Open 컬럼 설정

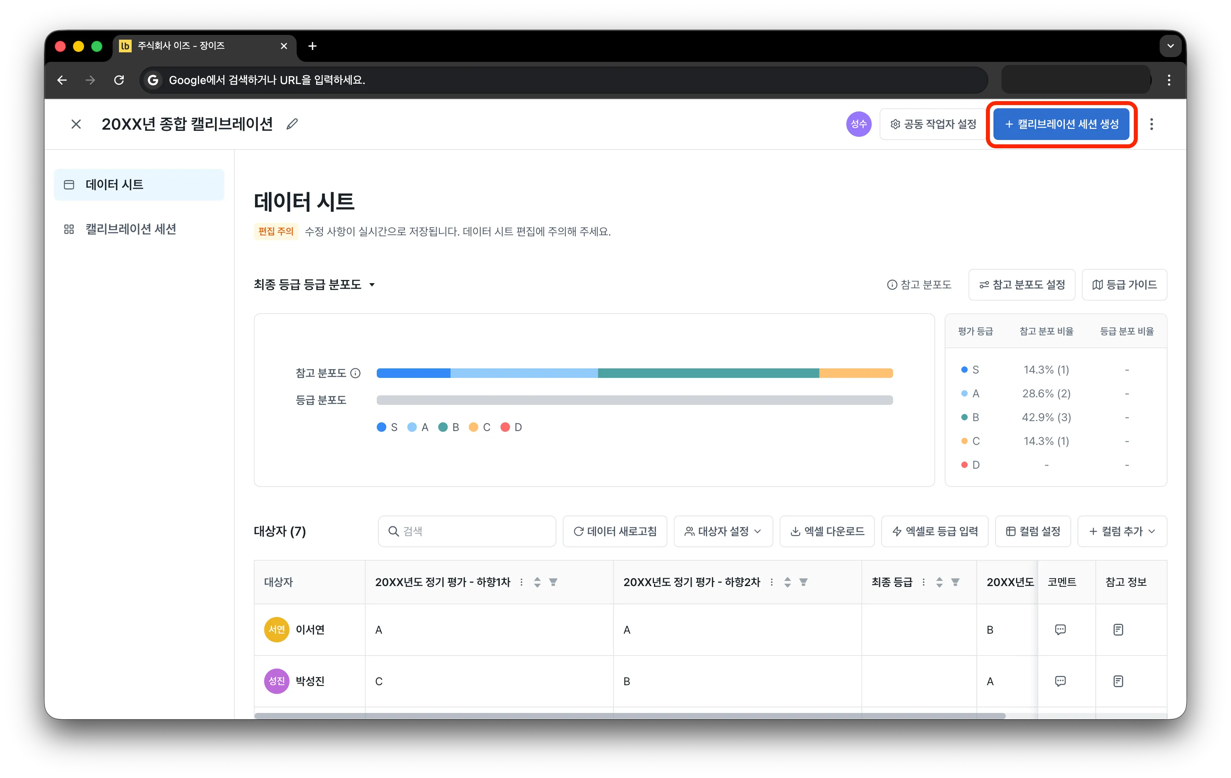click(1033, 531)
